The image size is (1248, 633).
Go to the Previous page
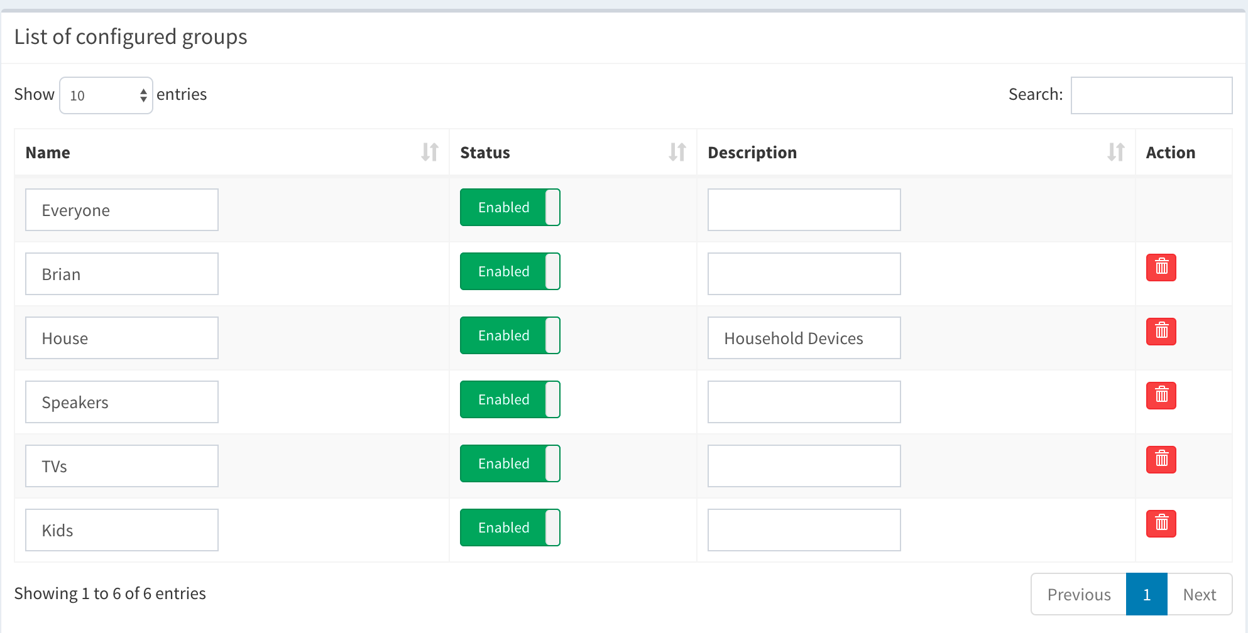(1078, 594)
